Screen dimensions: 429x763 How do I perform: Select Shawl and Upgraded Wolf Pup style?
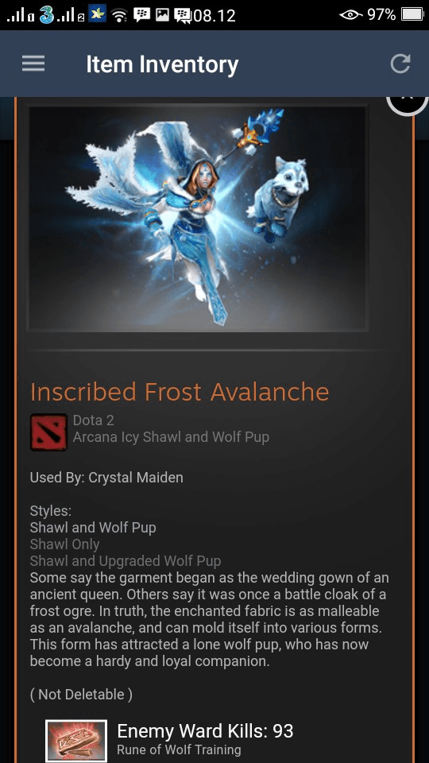(126, 561)
